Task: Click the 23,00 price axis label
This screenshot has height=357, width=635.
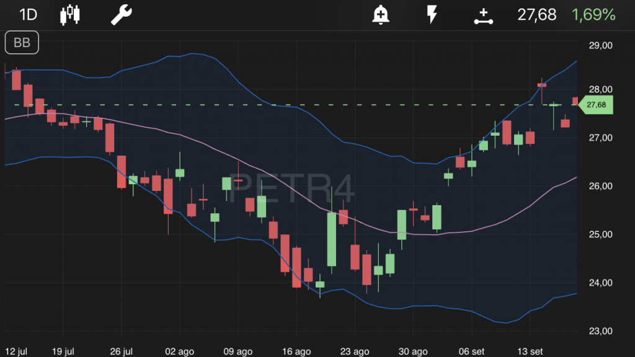Action: (x=600, y=331)
